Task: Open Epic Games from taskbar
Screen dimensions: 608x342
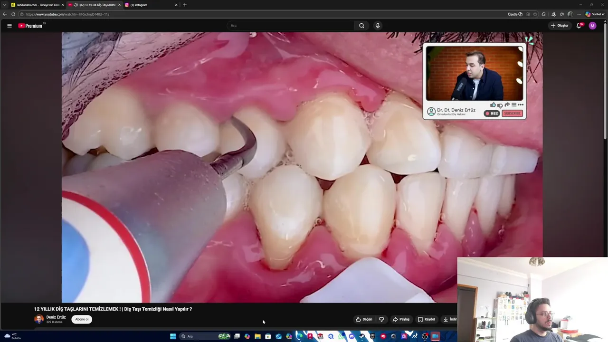Action: coord(372,336)
